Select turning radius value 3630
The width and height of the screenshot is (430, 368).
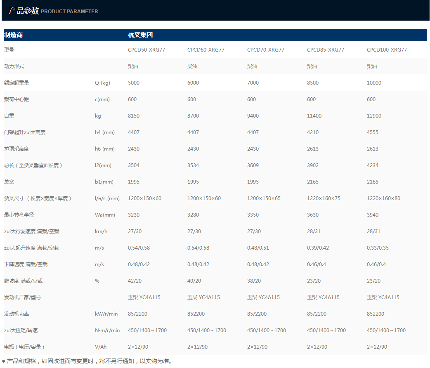[313, 215]
